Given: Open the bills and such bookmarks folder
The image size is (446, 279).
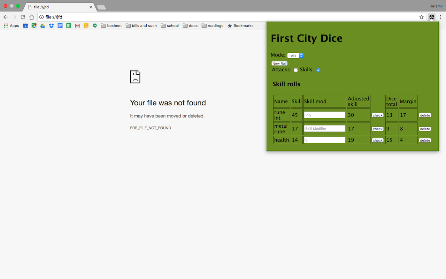Looking at the screenshot, I should click(141, 25).
